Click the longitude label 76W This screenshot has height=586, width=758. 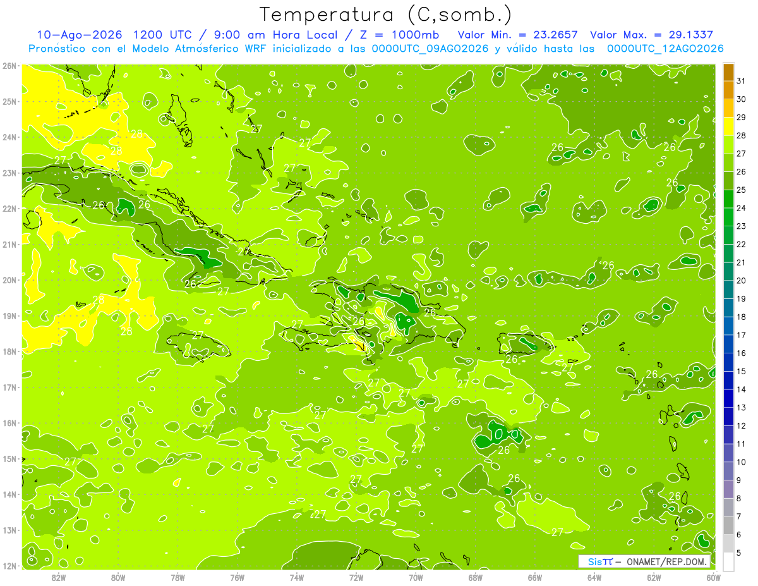(x=237, y=577)
